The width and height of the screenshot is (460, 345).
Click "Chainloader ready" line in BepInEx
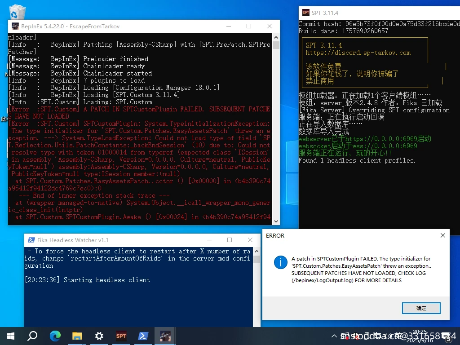tap(76, 66)
